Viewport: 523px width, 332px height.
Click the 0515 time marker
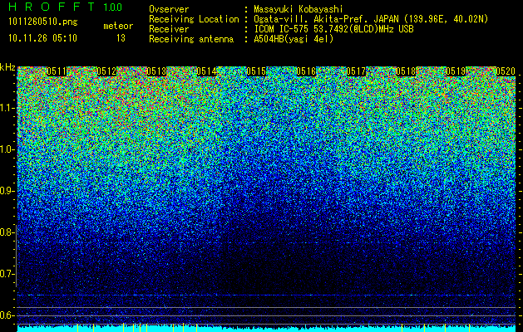(x=256, y=71)
